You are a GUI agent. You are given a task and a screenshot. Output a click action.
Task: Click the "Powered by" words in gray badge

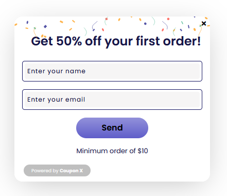(45, 171)
